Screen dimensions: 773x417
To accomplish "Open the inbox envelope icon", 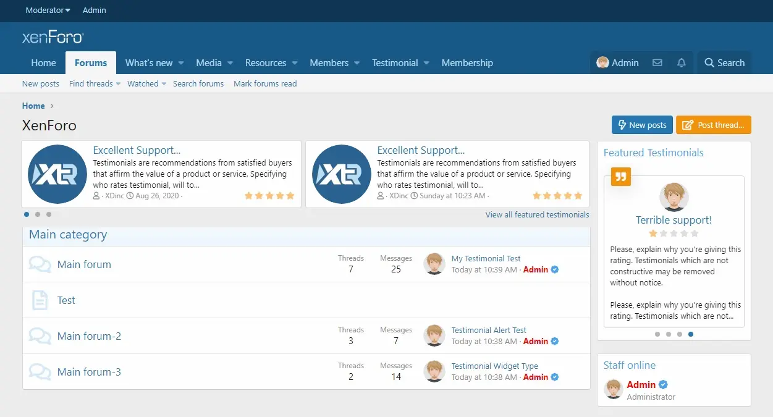I will (657, 63).
